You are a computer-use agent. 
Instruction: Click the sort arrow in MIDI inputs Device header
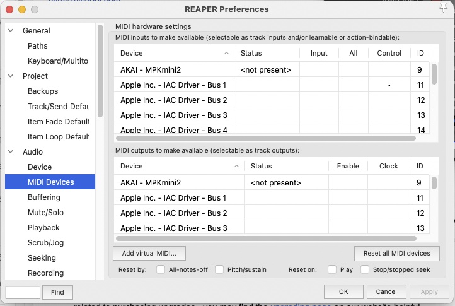click(226, 54)
